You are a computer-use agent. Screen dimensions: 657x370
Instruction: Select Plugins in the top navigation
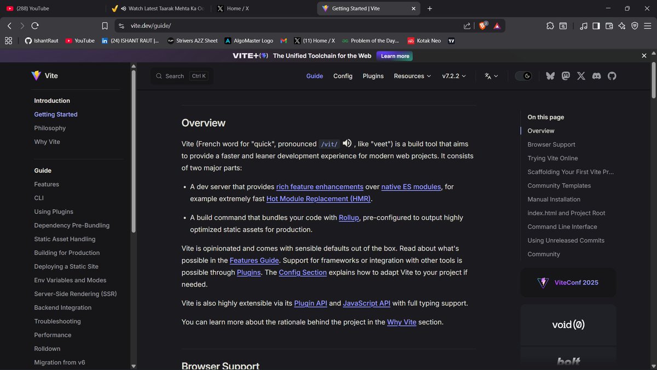pos(373,76)
